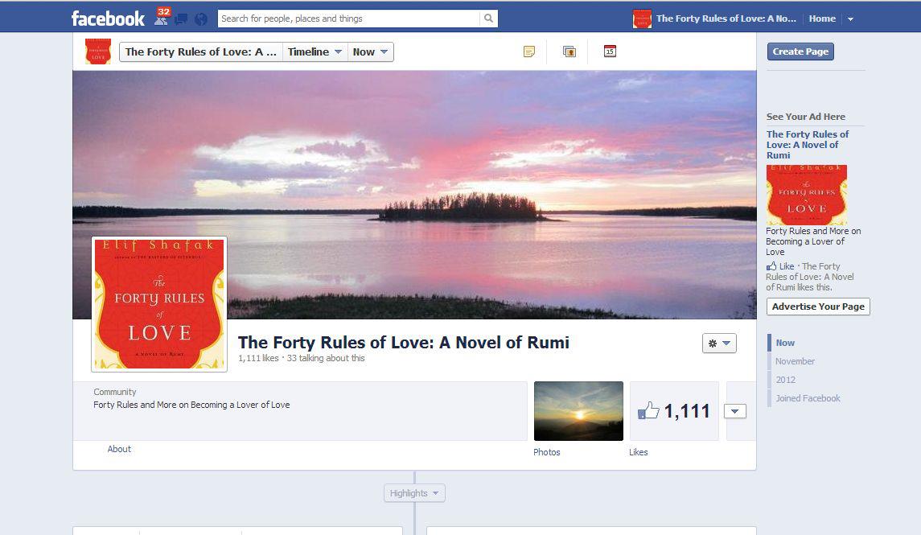This screenshot has width=921, height=535.
Task: Click the facebook logo
Action: (108, 19)
